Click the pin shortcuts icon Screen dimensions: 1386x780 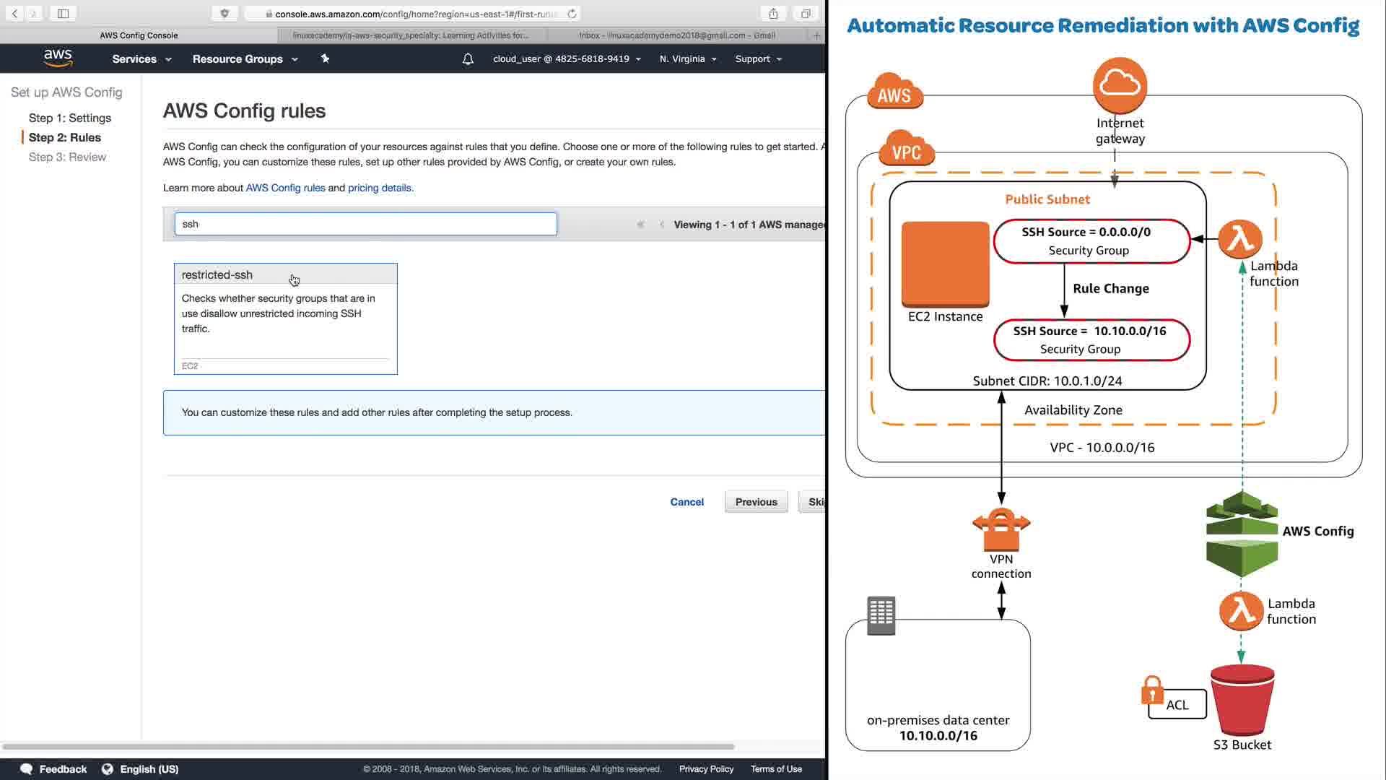[x=325, y=58]
